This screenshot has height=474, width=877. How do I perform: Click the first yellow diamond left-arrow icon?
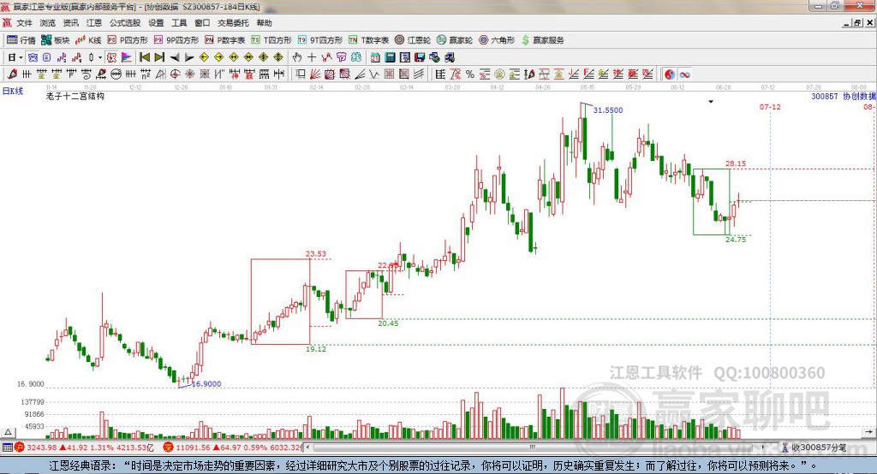[204, 57]
